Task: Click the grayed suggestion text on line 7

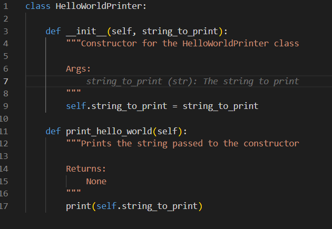Action: click(192, 81)
